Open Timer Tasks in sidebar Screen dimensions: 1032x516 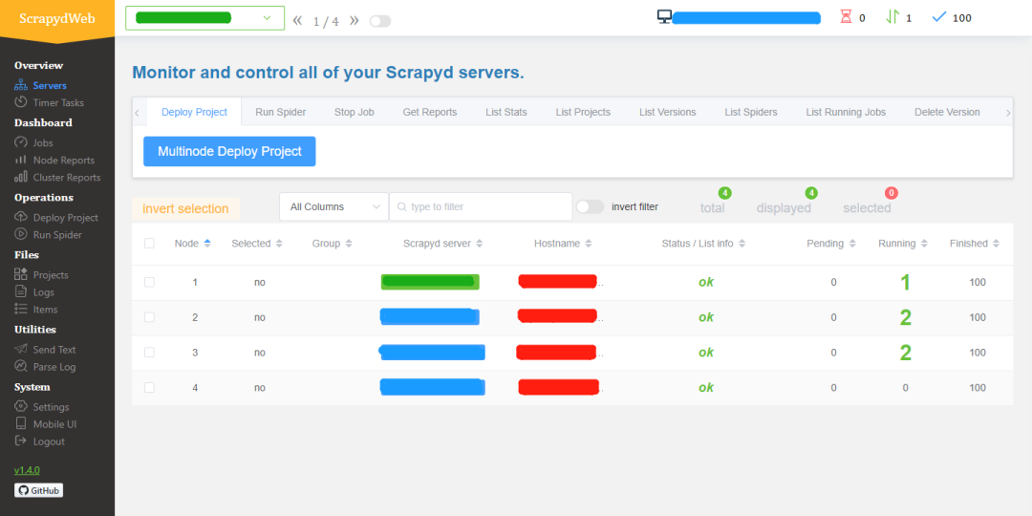[x=50, y=102]
